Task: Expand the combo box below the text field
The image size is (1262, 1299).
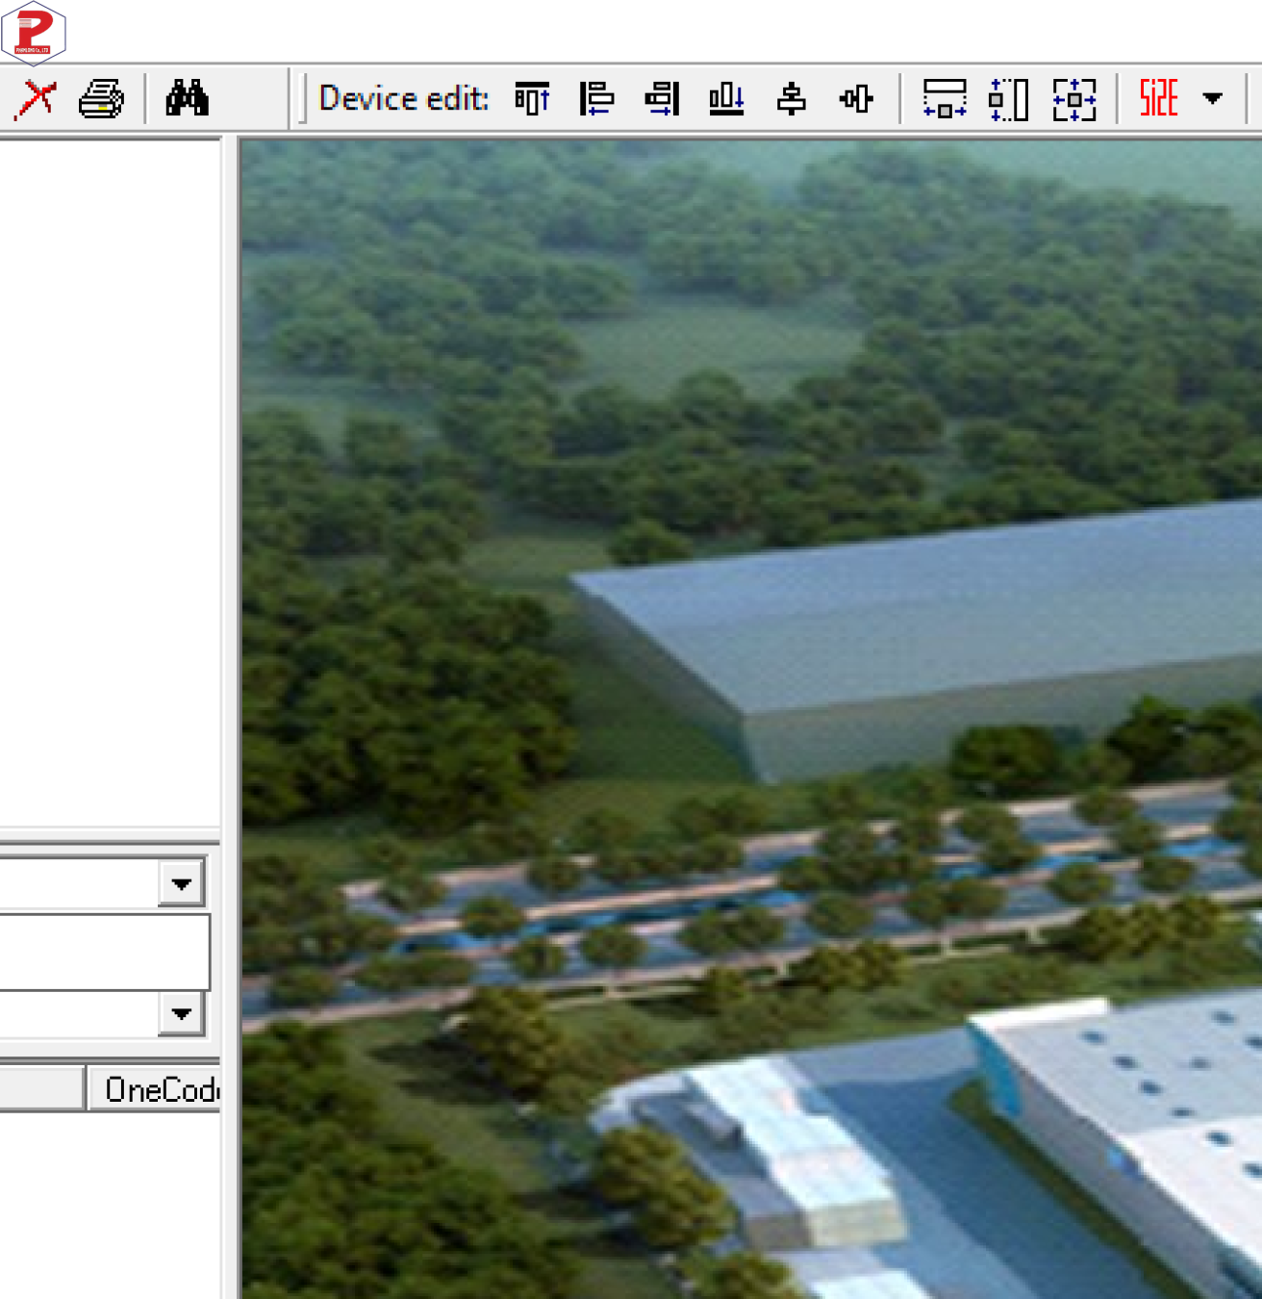Action: point(182,1013)
